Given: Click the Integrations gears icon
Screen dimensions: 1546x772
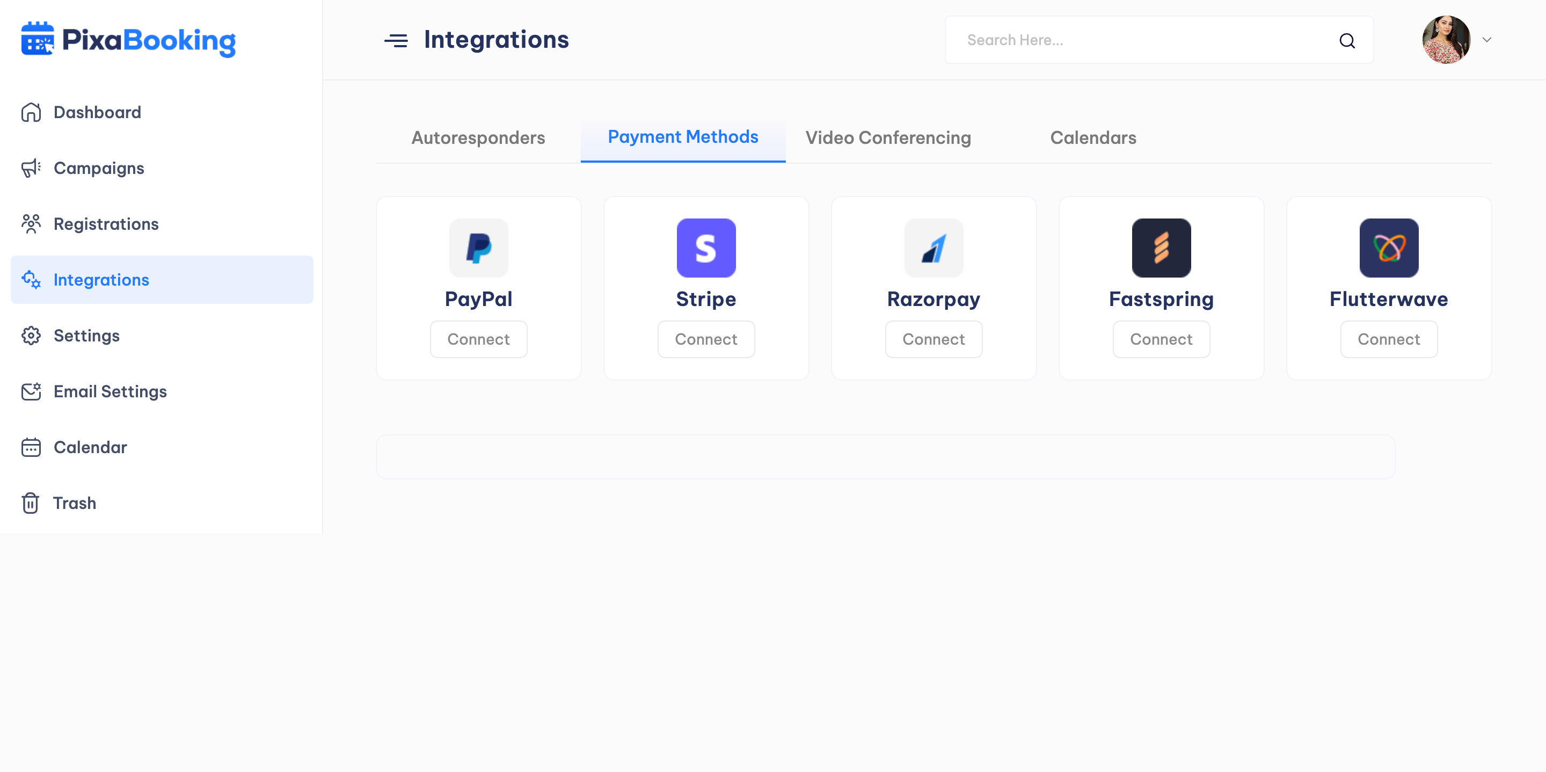Looking at the screenshot, I should pyautogui.click(x=31, y=280).
